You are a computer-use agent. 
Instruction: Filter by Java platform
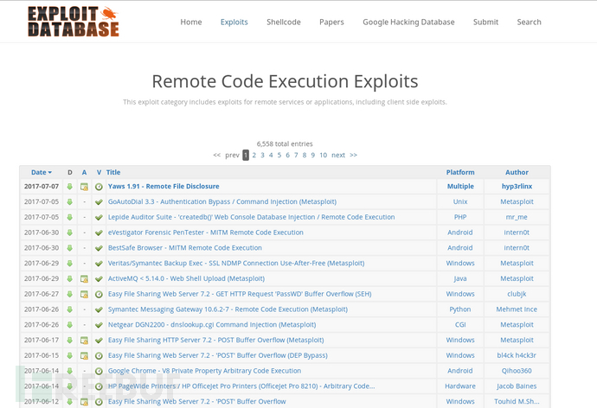click(x=460, y=278)
